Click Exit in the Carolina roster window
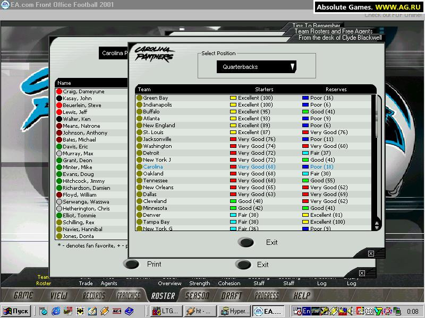Viewport: 425px width, 318px height. pos(243,264)
